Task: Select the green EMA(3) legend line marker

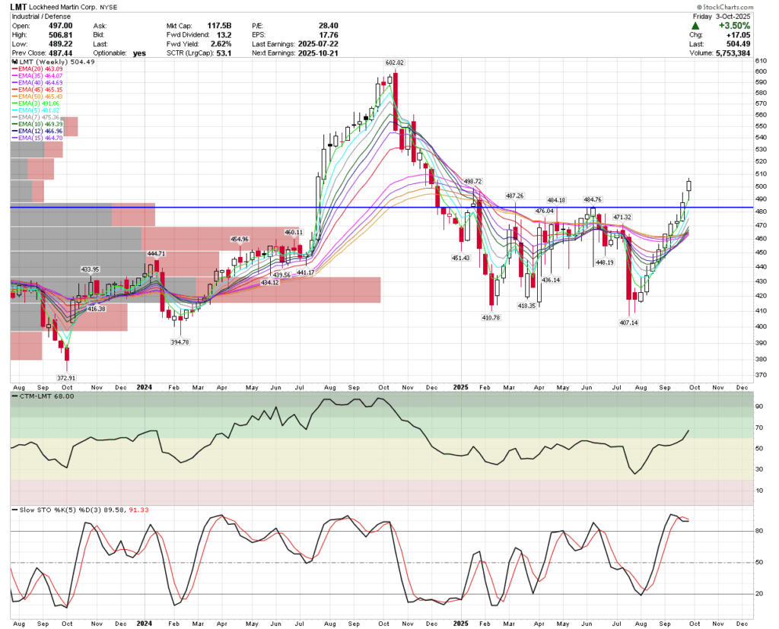Action: tap(13, 102)
